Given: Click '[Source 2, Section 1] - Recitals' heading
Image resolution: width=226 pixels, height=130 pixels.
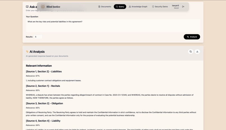Looking at the screenshot, I should click(x=43, y=86).
